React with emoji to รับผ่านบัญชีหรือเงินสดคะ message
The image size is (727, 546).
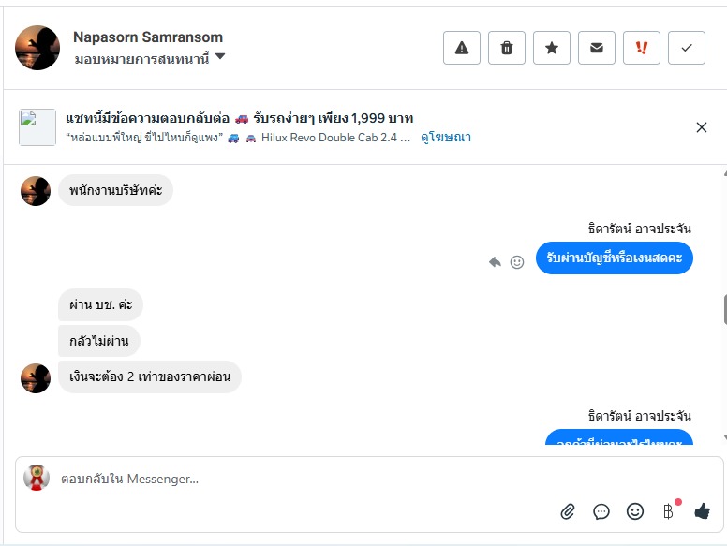[517, 262]
